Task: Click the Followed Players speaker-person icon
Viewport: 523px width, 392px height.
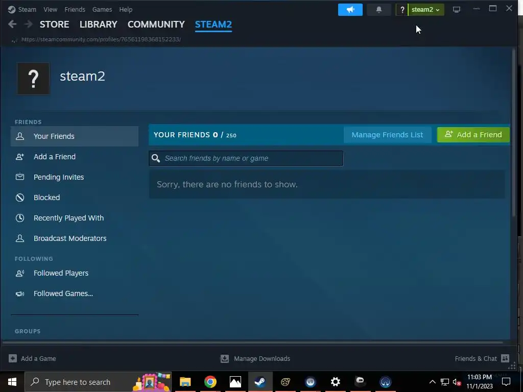Action: point(20,274)
